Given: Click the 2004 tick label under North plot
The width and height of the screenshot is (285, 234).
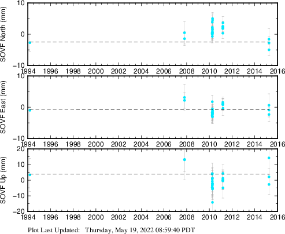Looking at the screenshot, I should (141, 71).
